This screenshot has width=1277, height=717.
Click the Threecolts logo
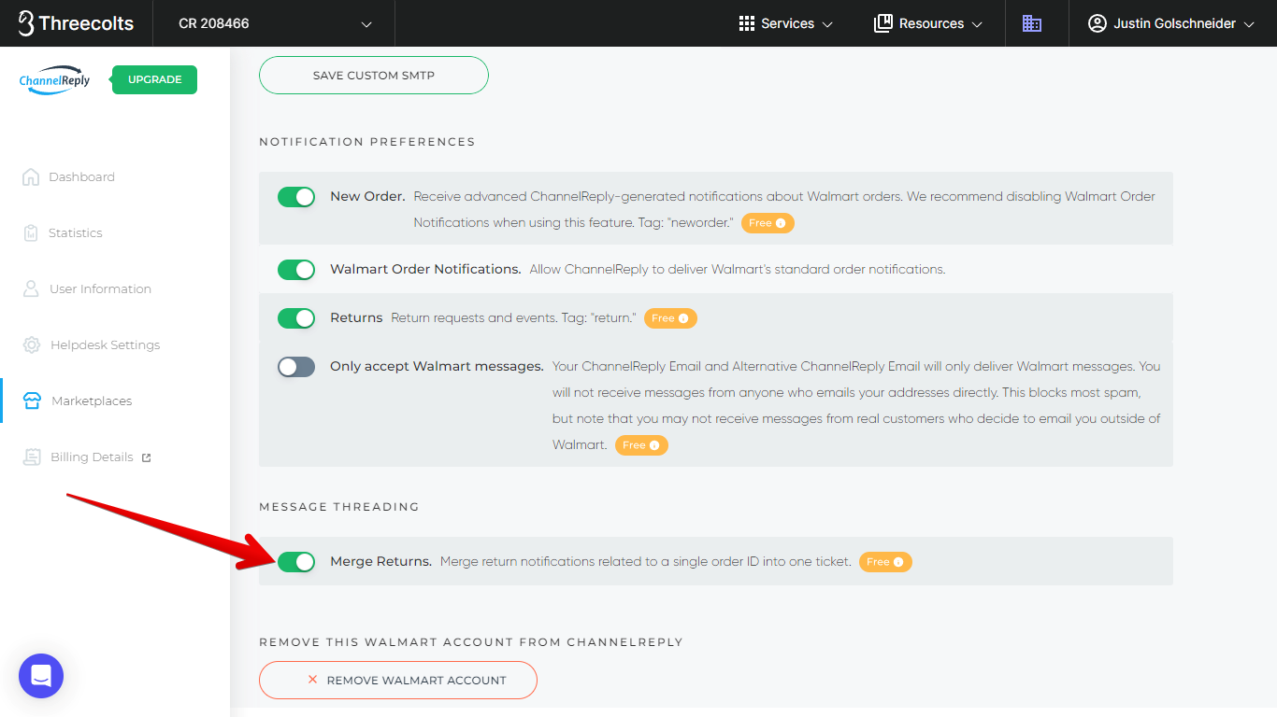[x=76, y=23]
